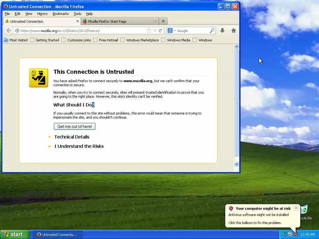
Task: Switch to Mozilla Firefox Start Page tab
Action: pyautogui.click(x=120, y=21)
